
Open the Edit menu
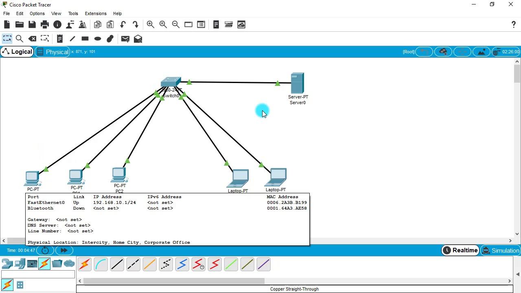20,13
